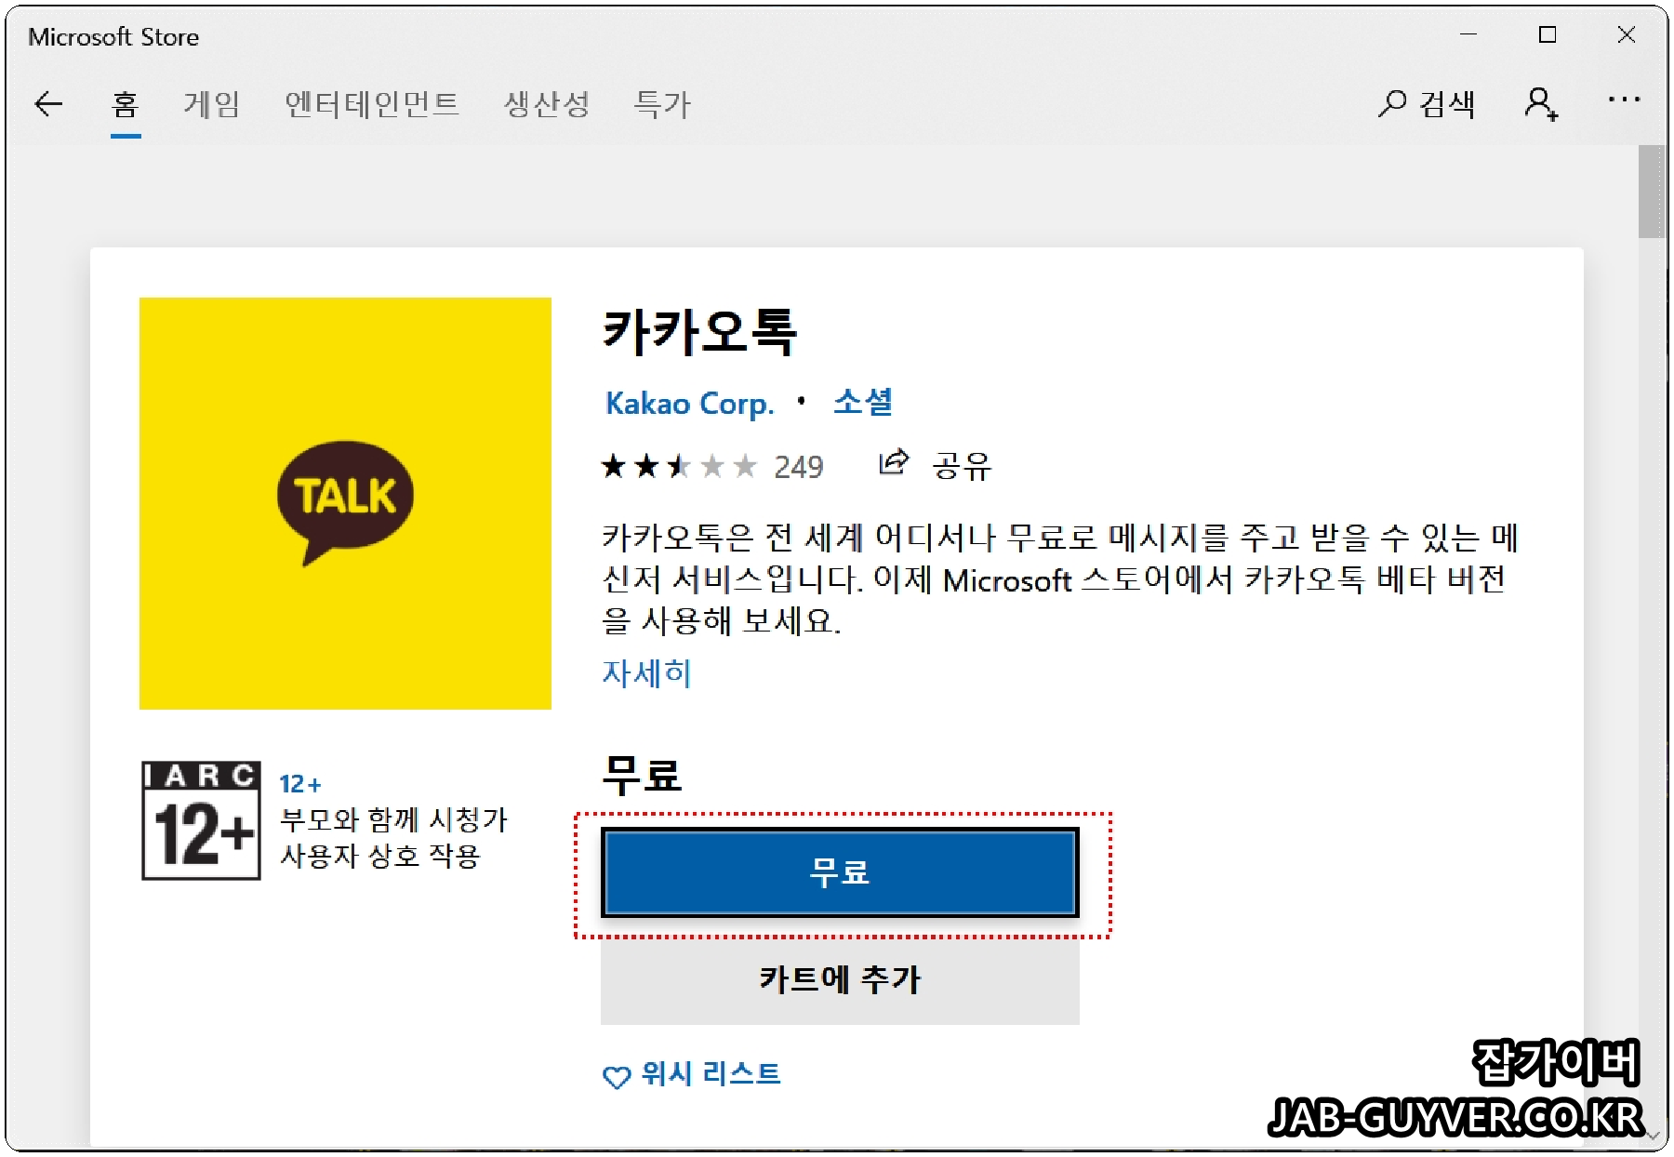This screenshot has width=1674, height=1157.
Task: Open the Kakao Corp. publisher link
Action: coord(689,404)
